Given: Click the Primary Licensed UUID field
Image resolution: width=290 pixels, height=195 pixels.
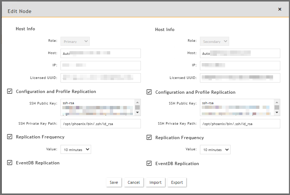Looking at the screenshot, I should [x=101, y=78].
